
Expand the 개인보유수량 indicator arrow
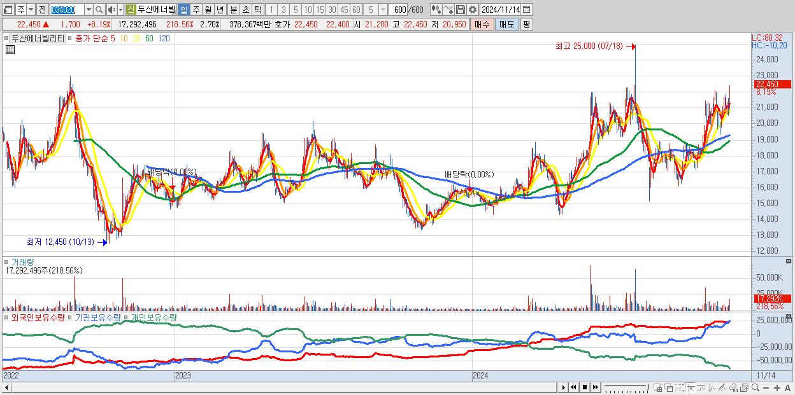(126, 317)
